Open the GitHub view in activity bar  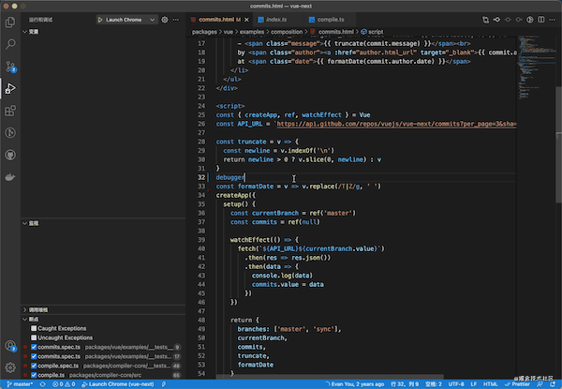tap(10, 156)
